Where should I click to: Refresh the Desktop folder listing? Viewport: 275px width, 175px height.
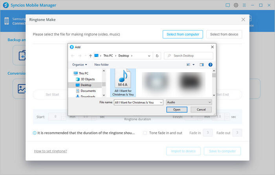pos(157,56)
